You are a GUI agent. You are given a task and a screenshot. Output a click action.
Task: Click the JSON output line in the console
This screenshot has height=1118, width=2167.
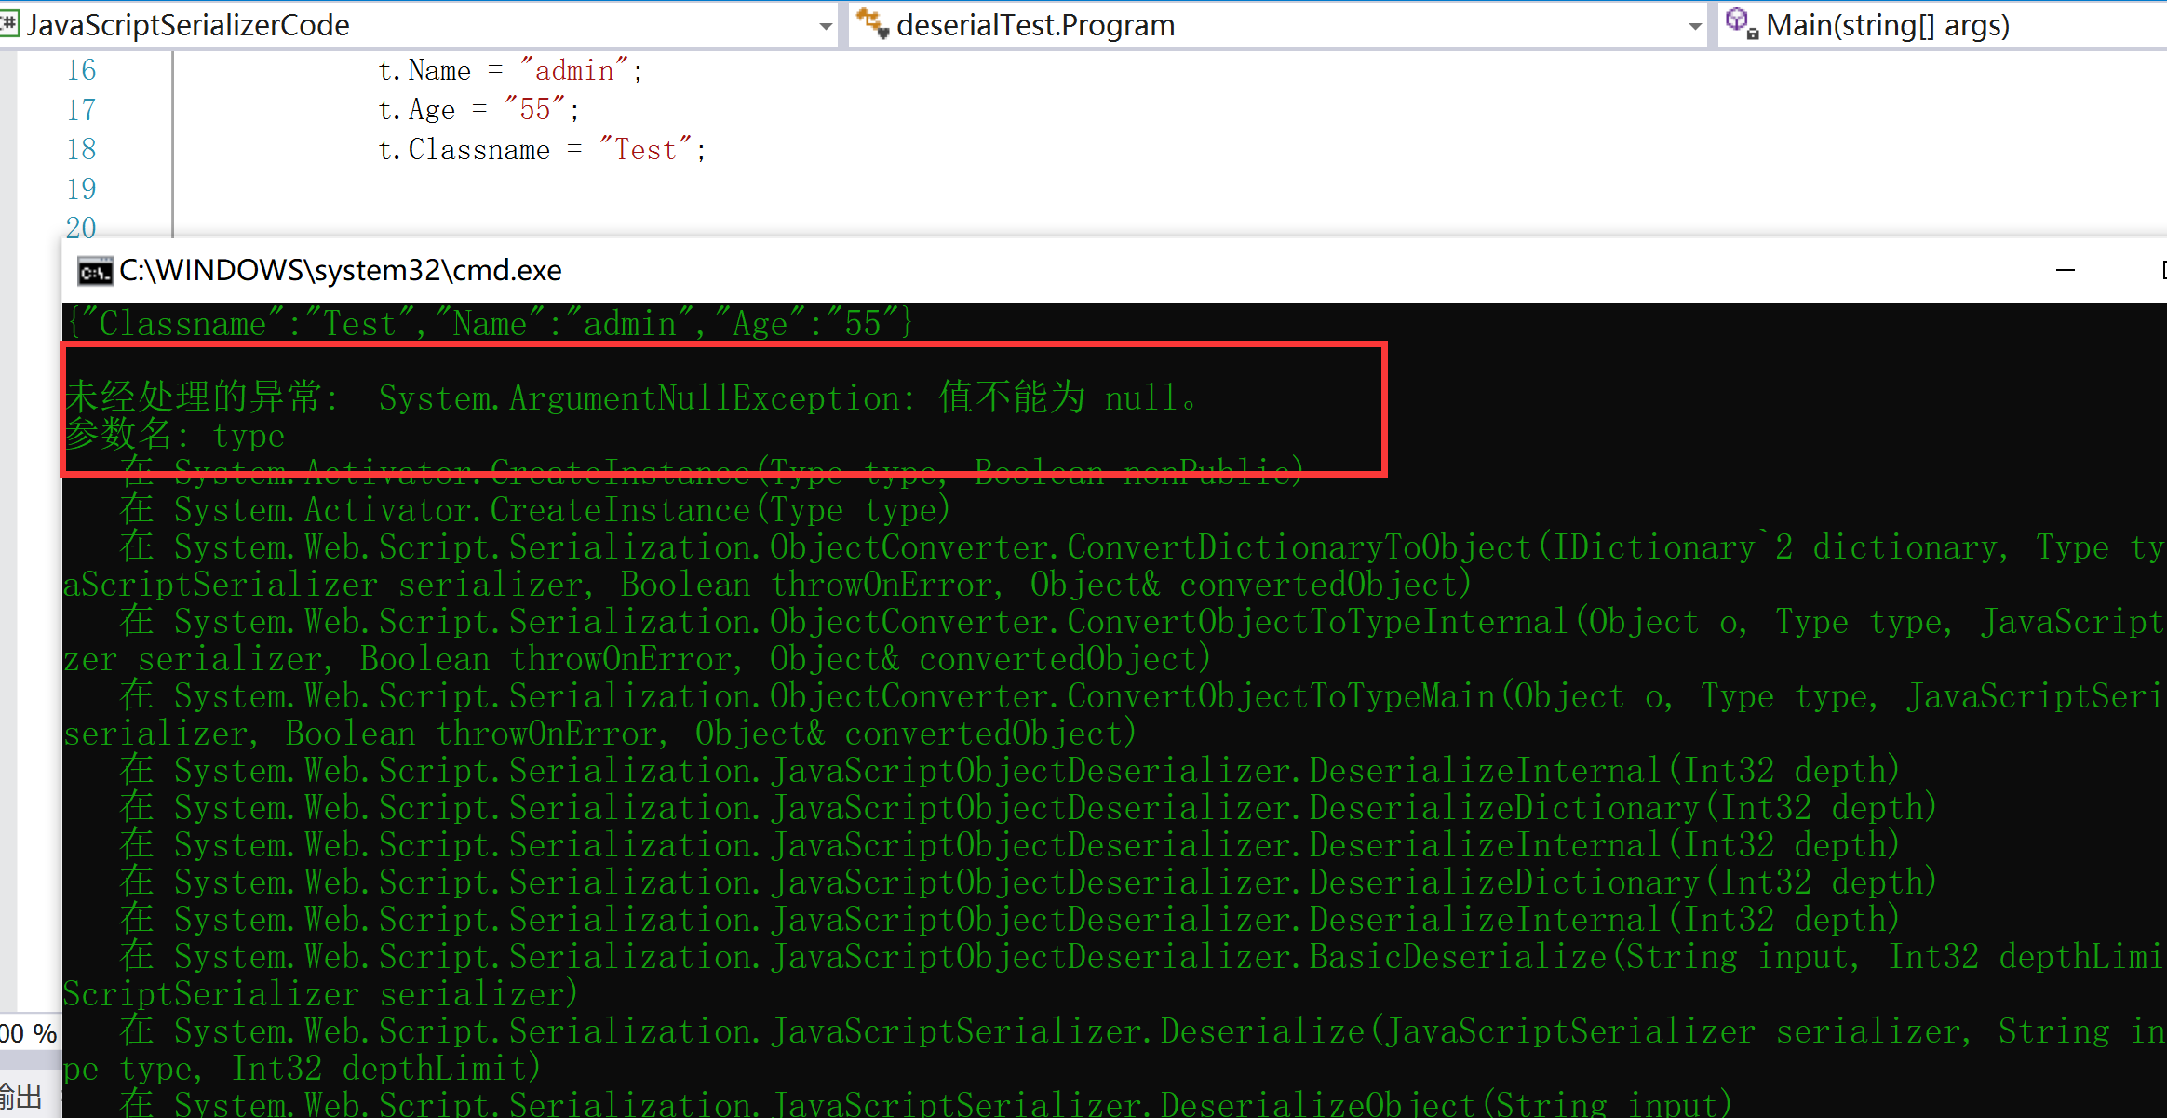click(489, 323)
